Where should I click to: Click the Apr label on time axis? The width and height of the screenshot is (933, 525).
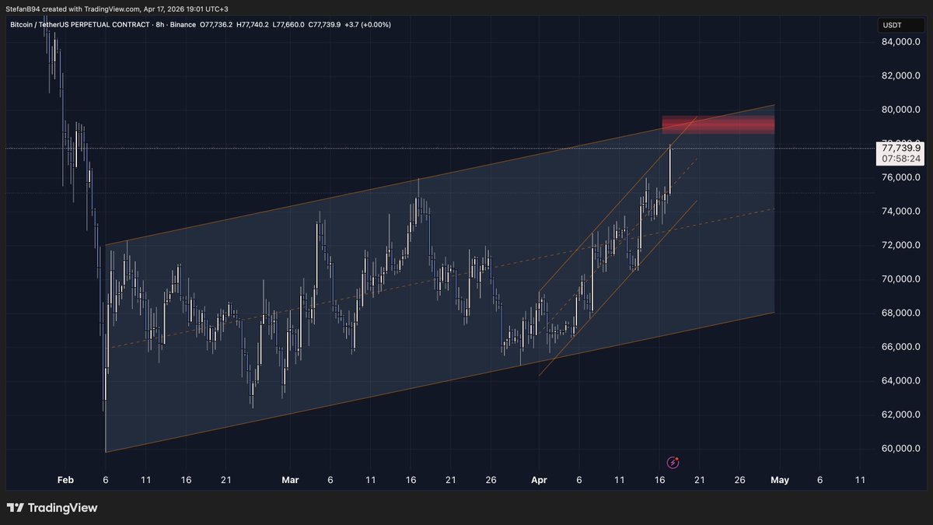(x=539, y=480)
